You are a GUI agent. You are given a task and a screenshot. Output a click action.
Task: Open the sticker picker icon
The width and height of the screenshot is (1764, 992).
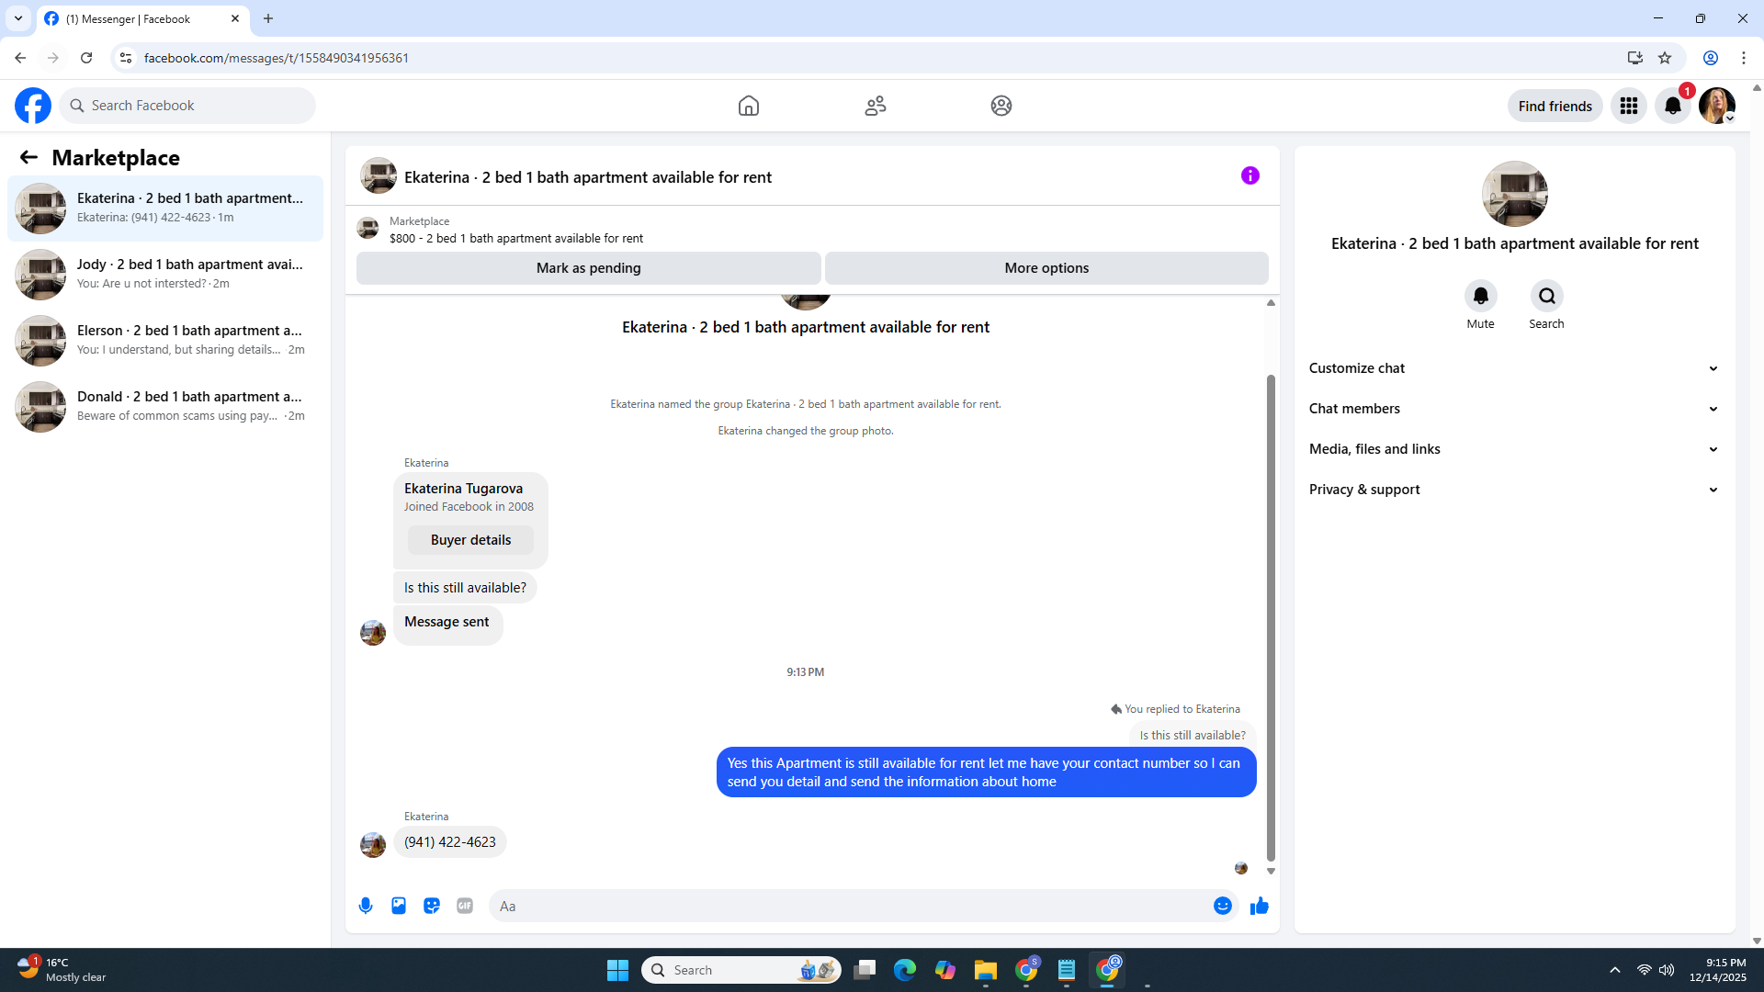(x=432, y=906)
